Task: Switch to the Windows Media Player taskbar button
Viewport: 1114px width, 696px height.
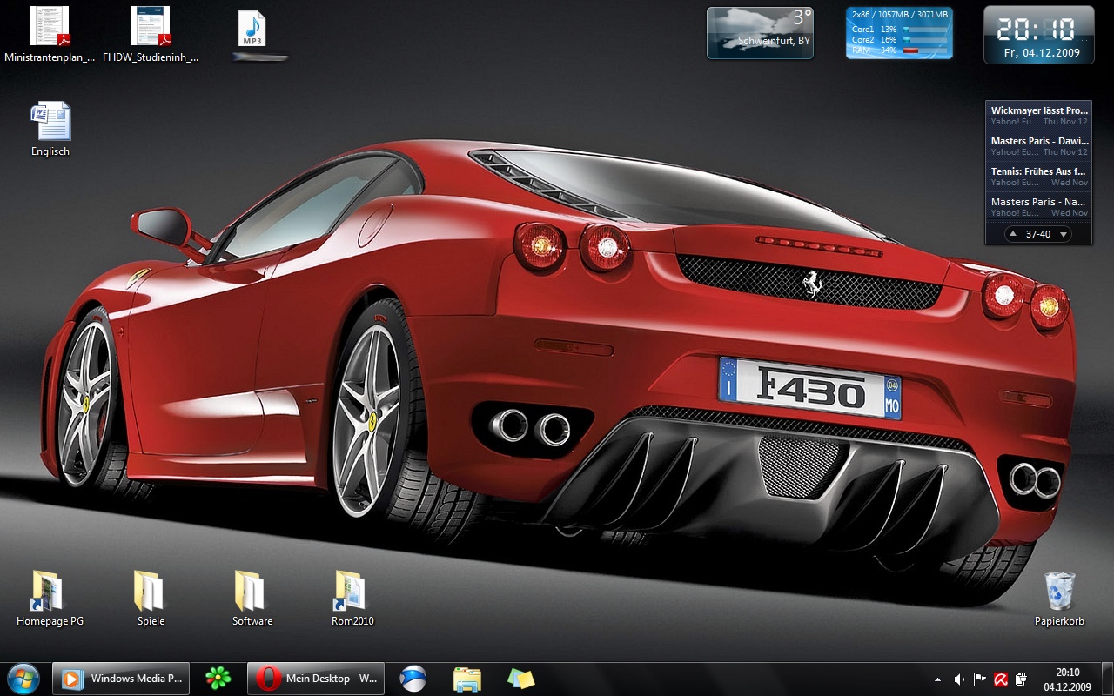Action: point(121,679)
